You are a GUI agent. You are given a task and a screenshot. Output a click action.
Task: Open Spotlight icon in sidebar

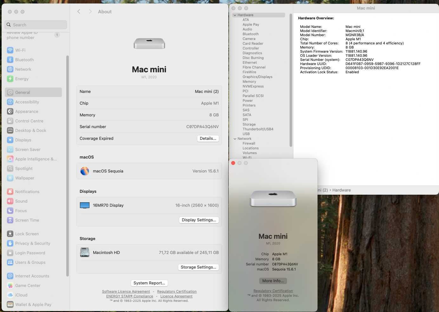(10, 168)
